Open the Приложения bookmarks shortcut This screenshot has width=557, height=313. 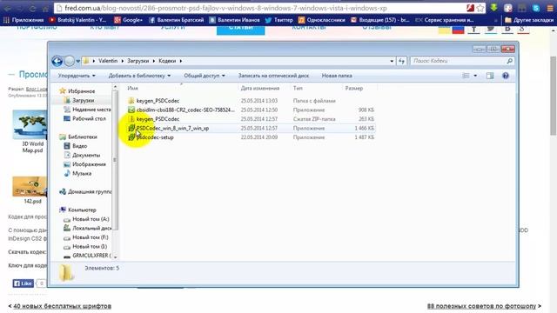23,20
